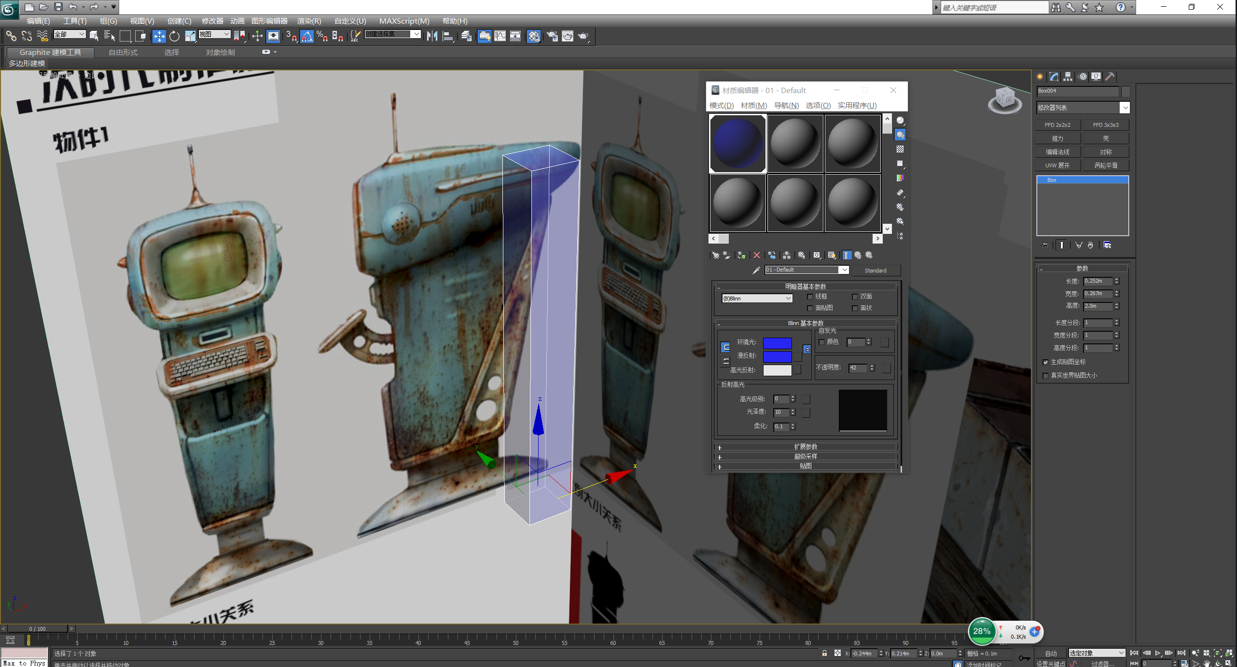The height and width of the screenshot is (667, 1237).
Task: Click Assign Material to Selection icon
Action: pyautogui.click(x=741, y=255)
